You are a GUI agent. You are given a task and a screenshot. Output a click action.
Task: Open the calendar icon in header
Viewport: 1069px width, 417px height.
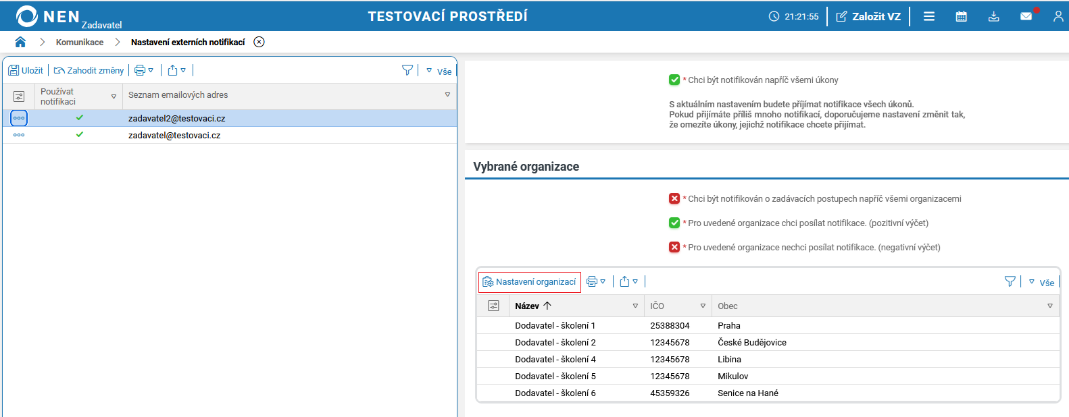(x=961, y=16)
